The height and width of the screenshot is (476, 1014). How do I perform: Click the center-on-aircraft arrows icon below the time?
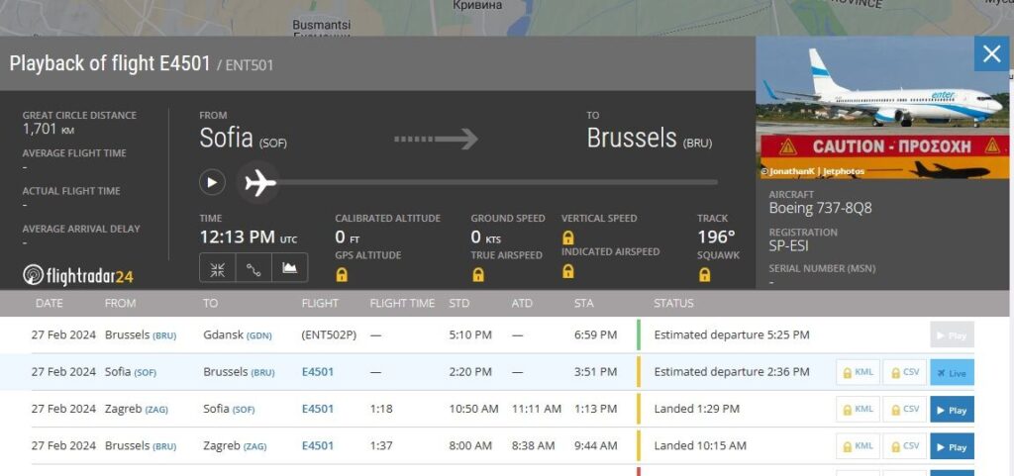(x=217, y=267)
